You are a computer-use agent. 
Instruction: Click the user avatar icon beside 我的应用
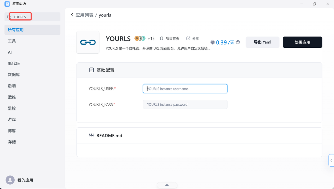[10, 180]
